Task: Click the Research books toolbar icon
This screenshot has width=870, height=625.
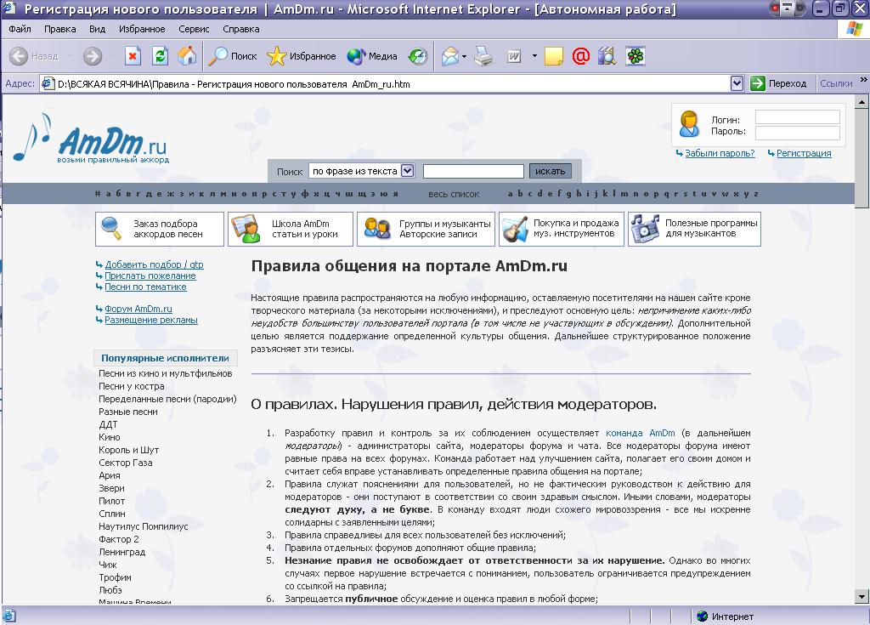Action: pos(607,56)
